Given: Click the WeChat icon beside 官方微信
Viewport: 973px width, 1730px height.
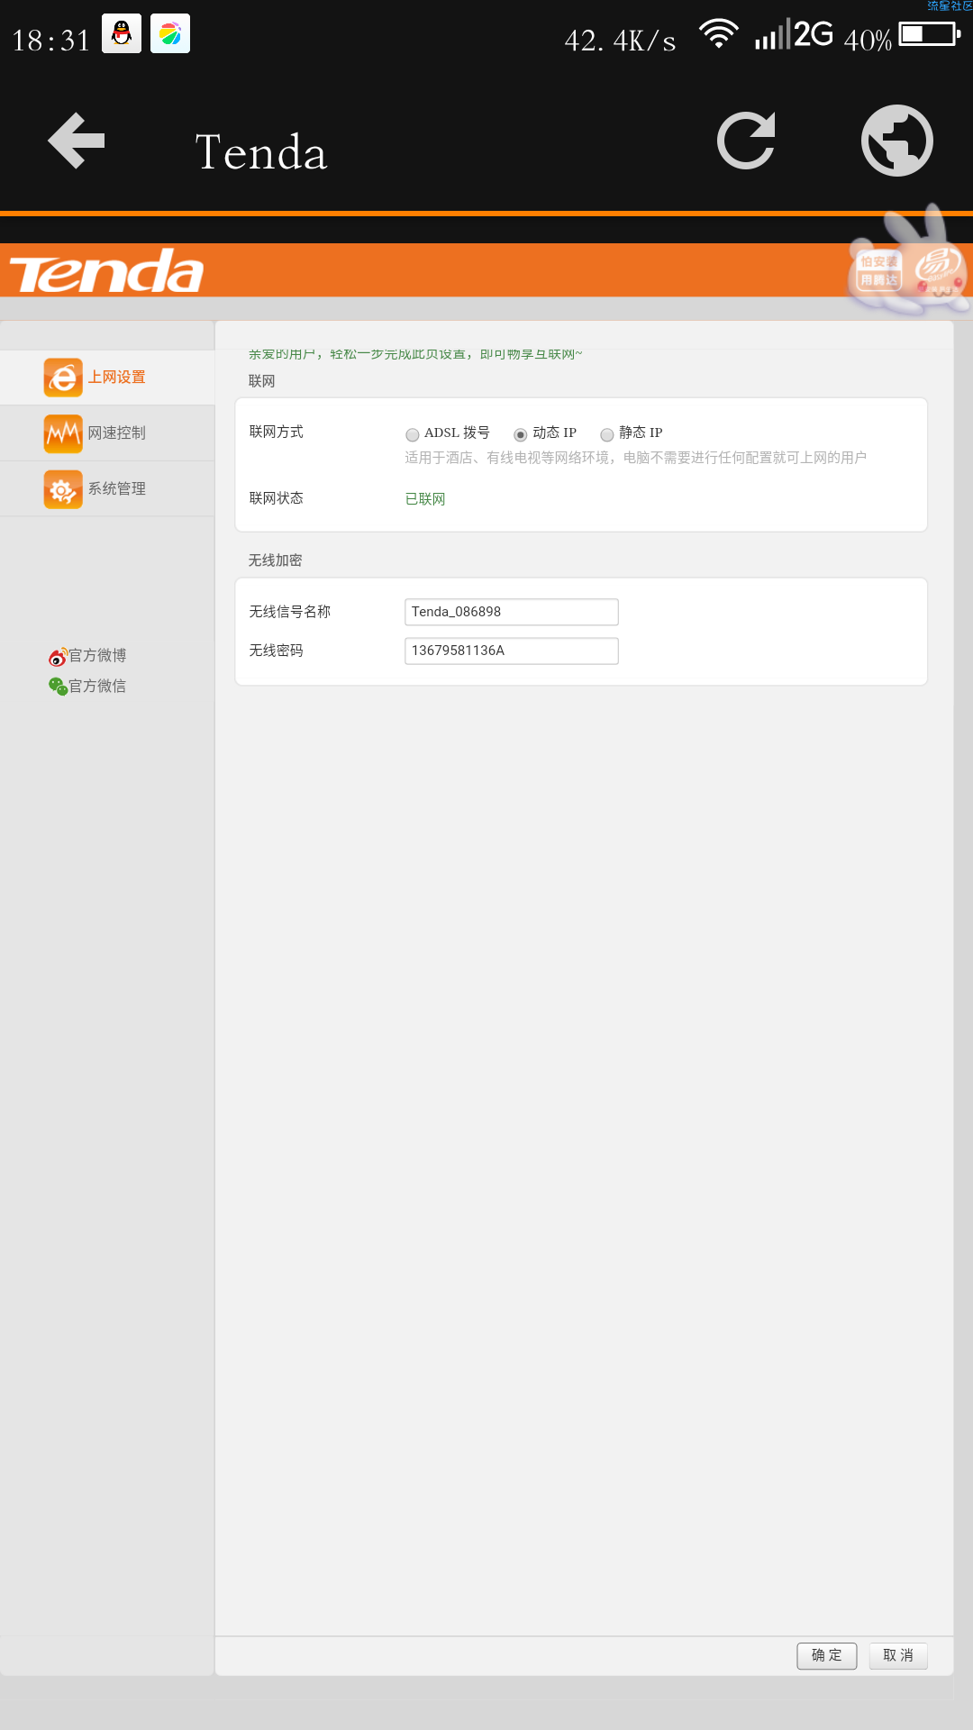Looking at the screenshot, I should (58, 687).
